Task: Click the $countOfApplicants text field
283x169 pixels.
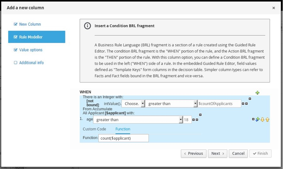Action: coord(219,104)
